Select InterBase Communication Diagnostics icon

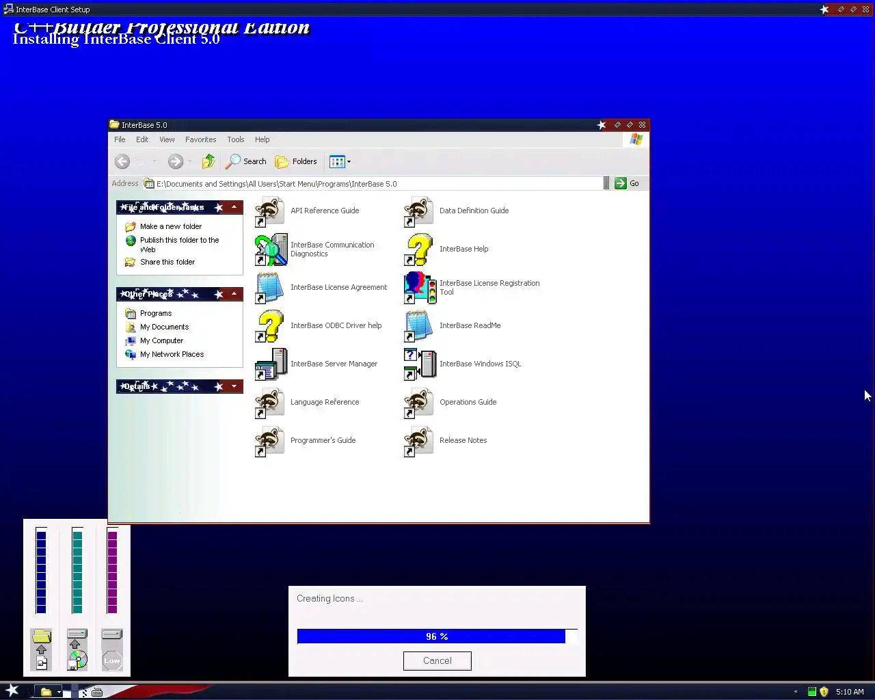[271, 250]
